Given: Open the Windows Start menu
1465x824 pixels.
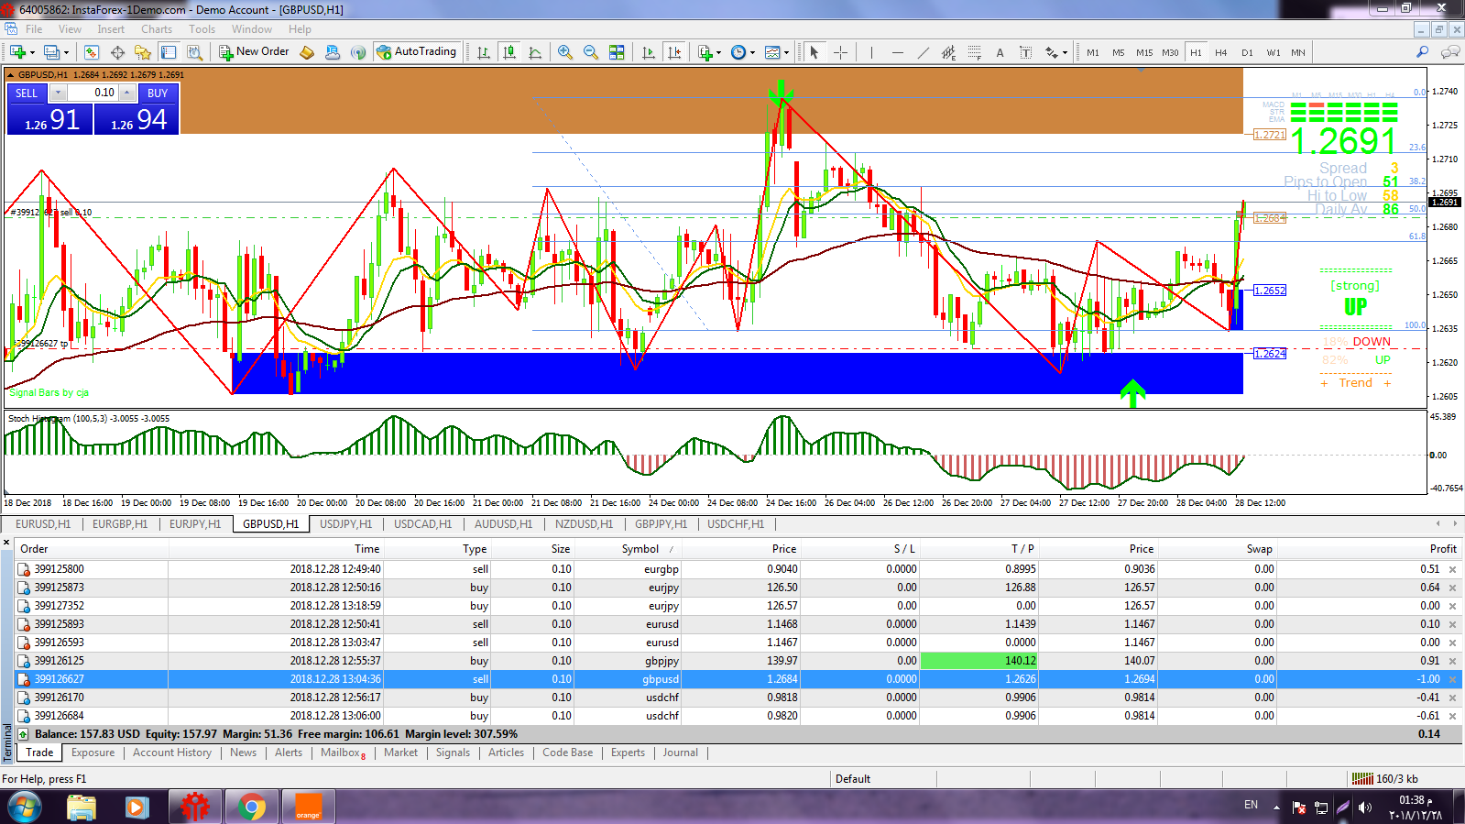Looking at the screenshot, I should point(25,808).
